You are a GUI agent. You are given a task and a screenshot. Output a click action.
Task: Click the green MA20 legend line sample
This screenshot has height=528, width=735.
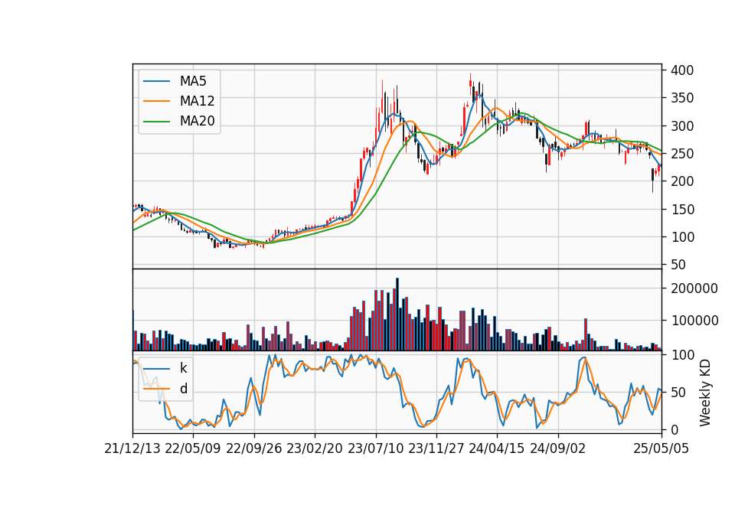pos(156,122)
